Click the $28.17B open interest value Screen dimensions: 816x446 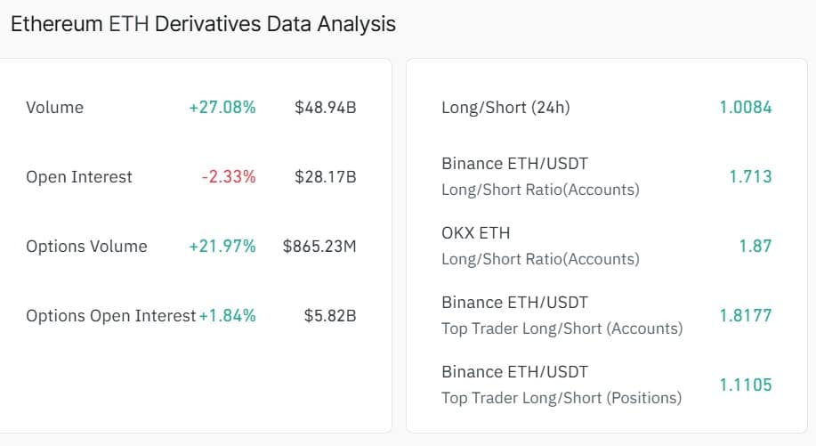(325, 177)
